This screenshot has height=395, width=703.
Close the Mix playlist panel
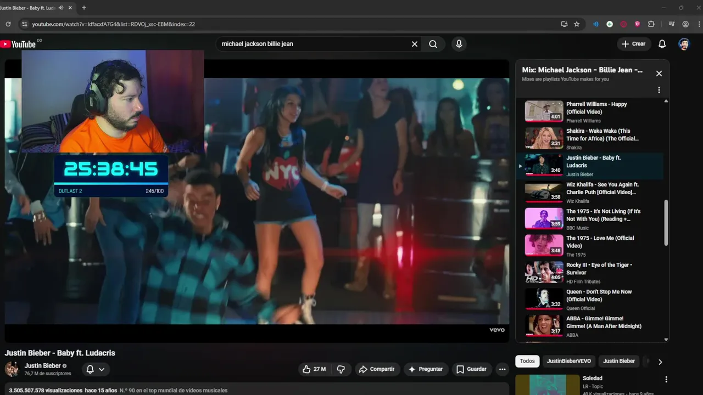(x=659, y=74)
